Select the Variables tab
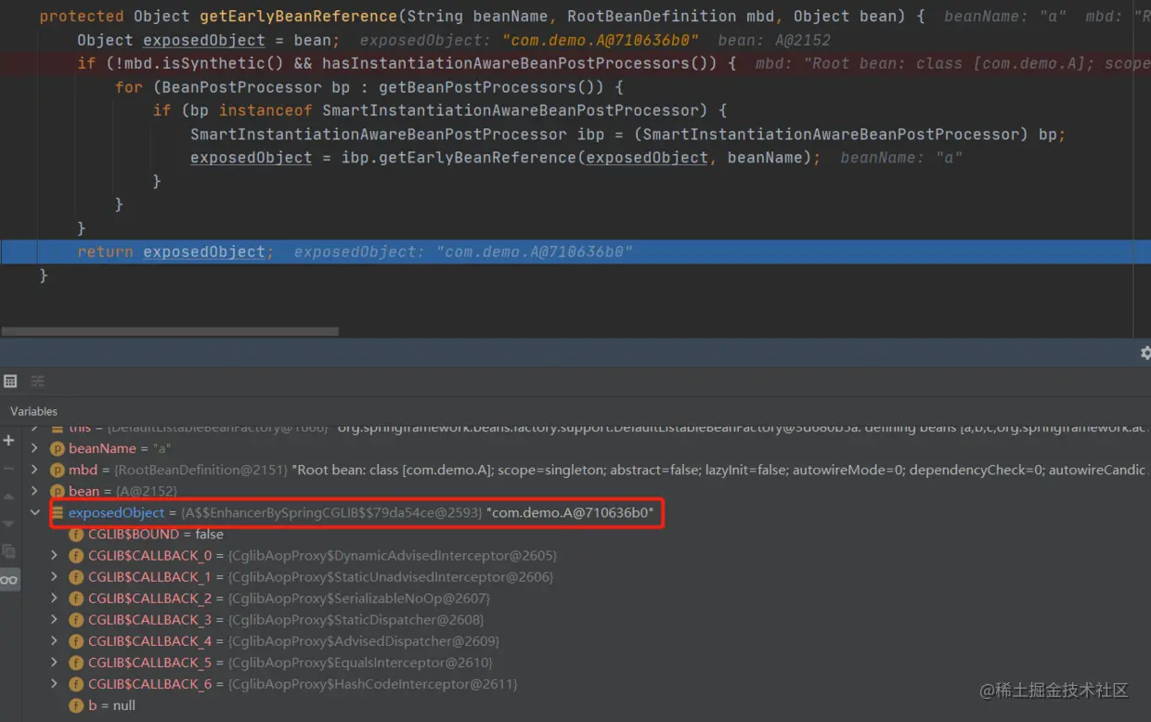This screenshot has height=722, width=1151. [x=33, y=411]
